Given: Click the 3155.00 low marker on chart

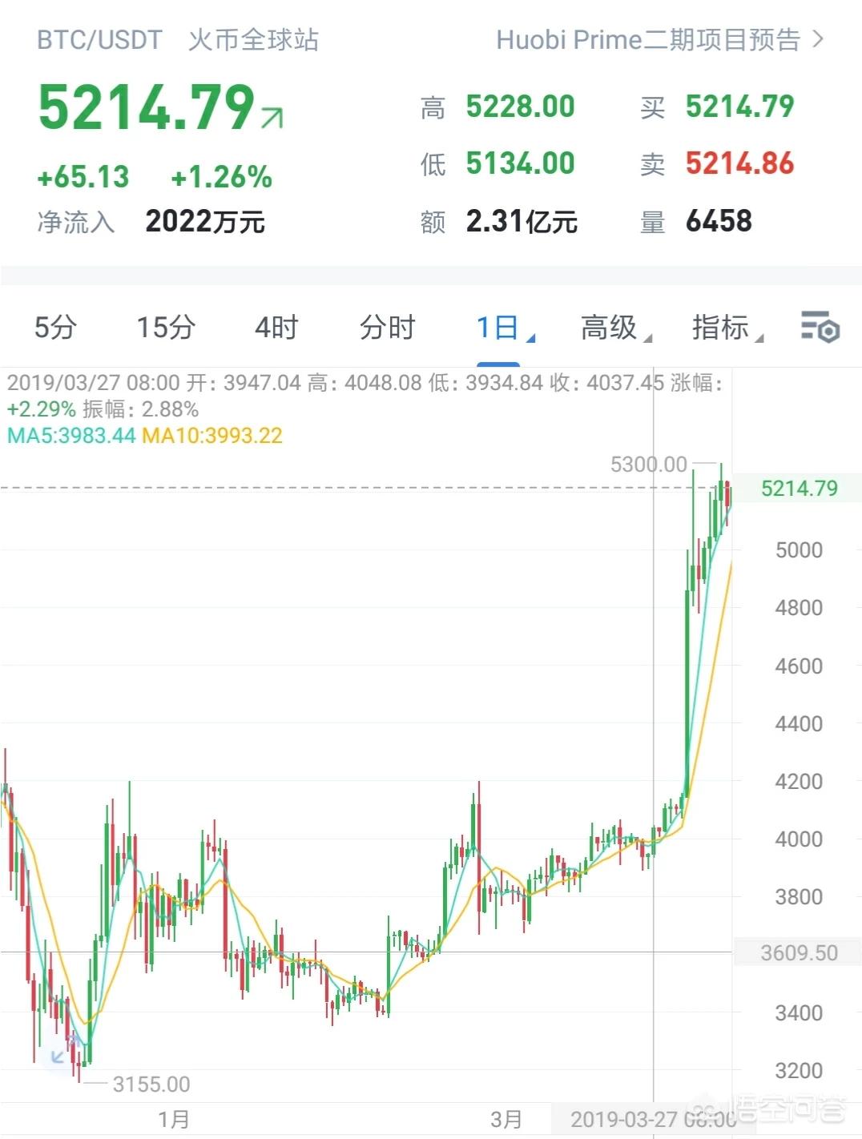Looking at the screenshot, I should pos(151,1084).
